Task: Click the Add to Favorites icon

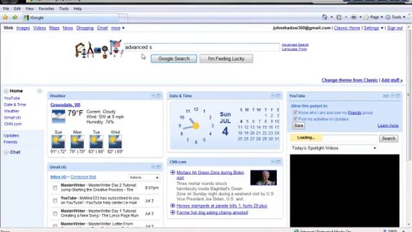Action: pos(15,17)
